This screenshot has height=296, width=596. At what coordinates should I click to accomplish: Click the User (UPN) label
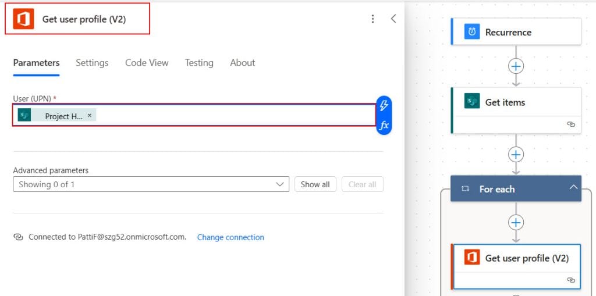pyautogui.click(x=33, y=98)
